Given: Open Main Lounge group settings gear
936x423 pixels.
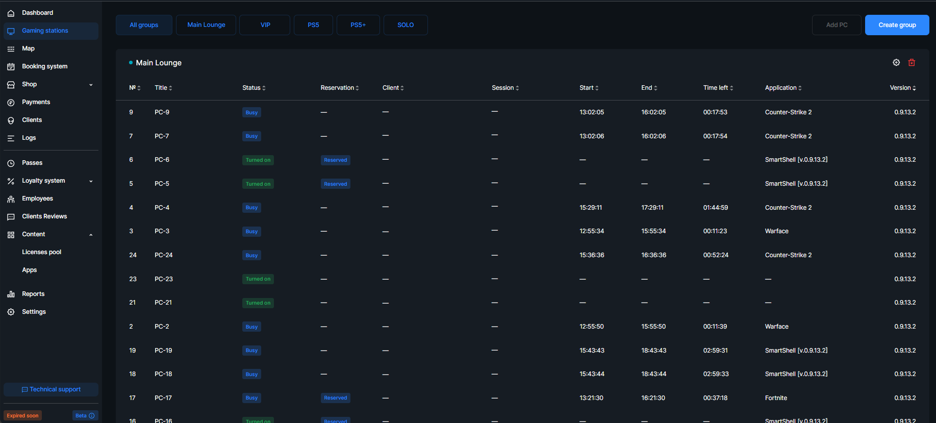Looking at the screenshot, I should pos(896,62).
